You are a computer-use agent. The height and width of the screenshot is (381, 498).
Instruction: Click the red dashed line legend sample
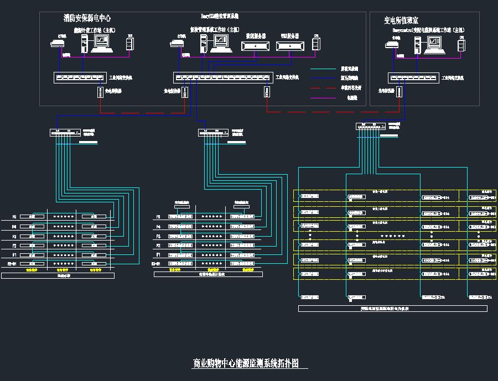click(x=323, y=88)
